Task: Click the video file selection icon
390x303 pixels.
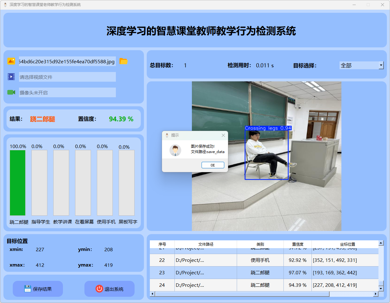Action: [11, 77]
